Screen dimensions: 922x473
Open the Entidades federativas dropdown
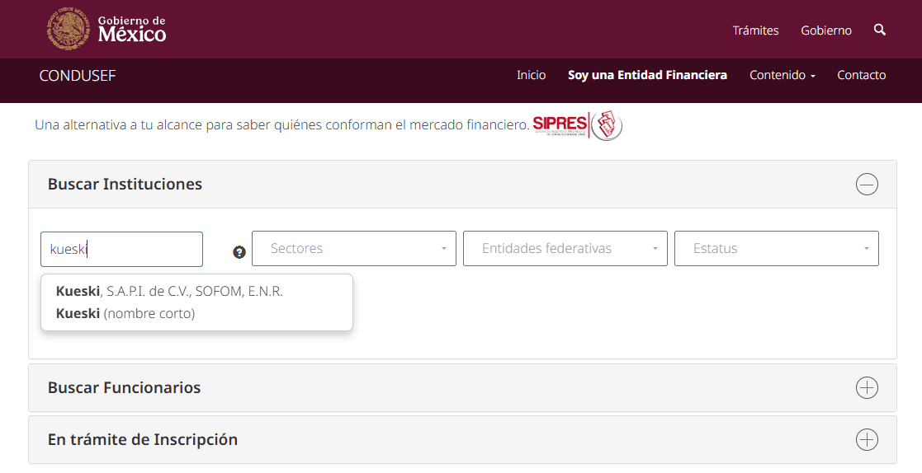click(565, 249)
